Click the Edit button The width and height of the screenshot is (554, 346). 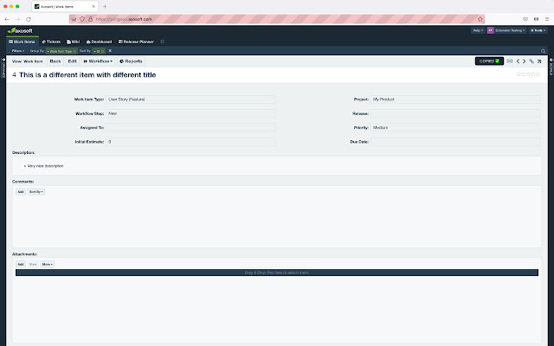(72, 61)
